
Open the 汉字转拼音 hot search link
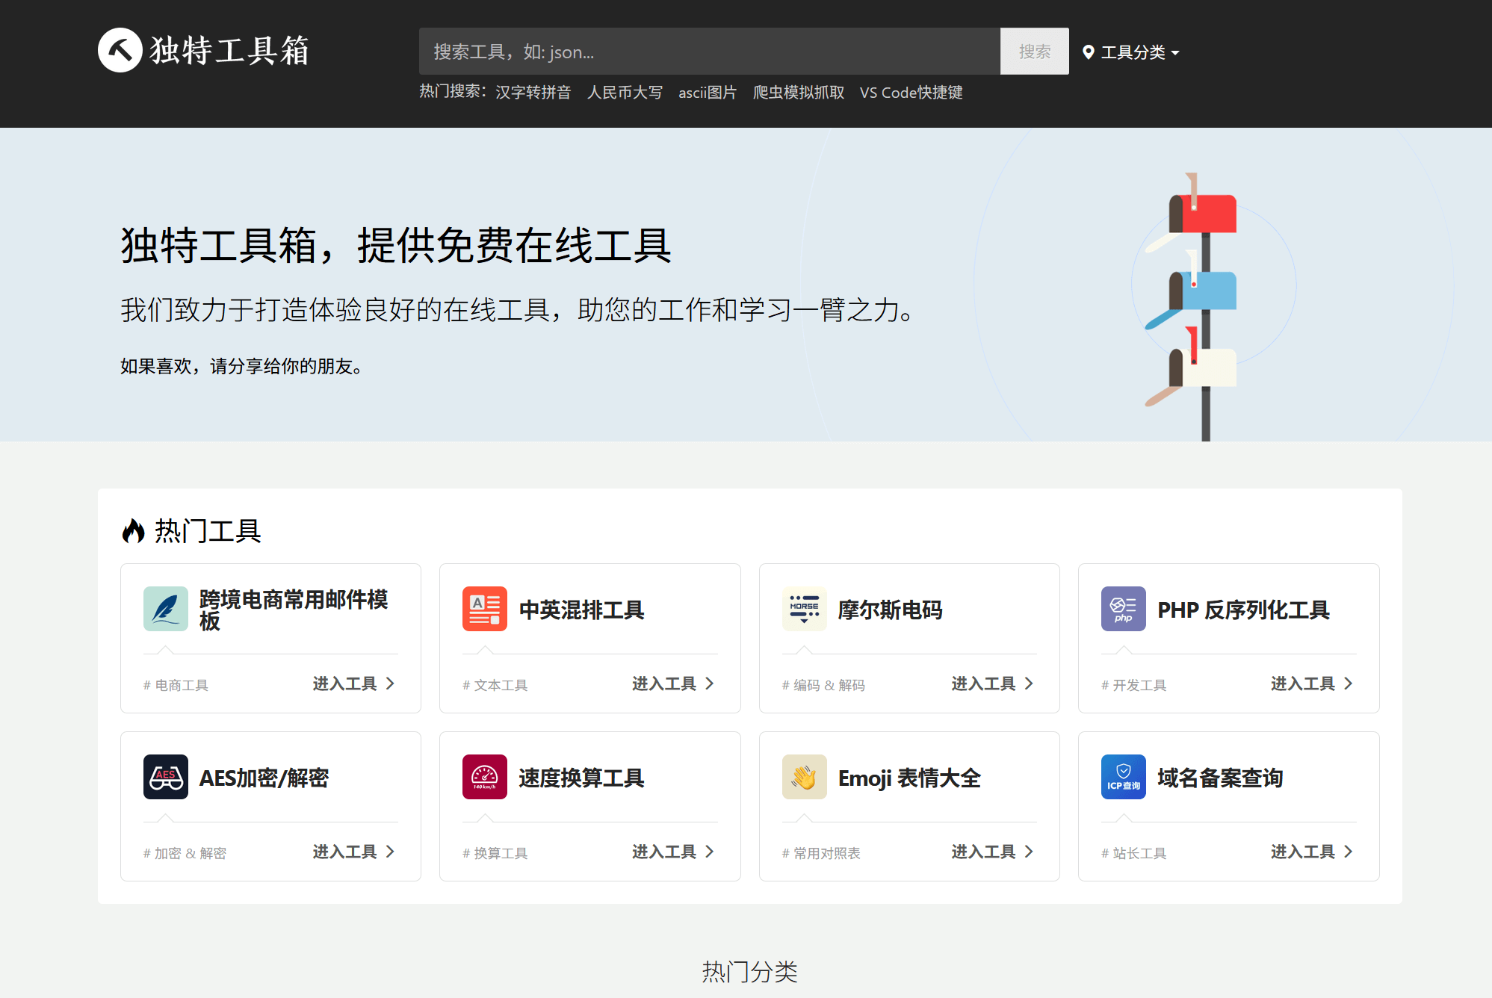point(533,93)
